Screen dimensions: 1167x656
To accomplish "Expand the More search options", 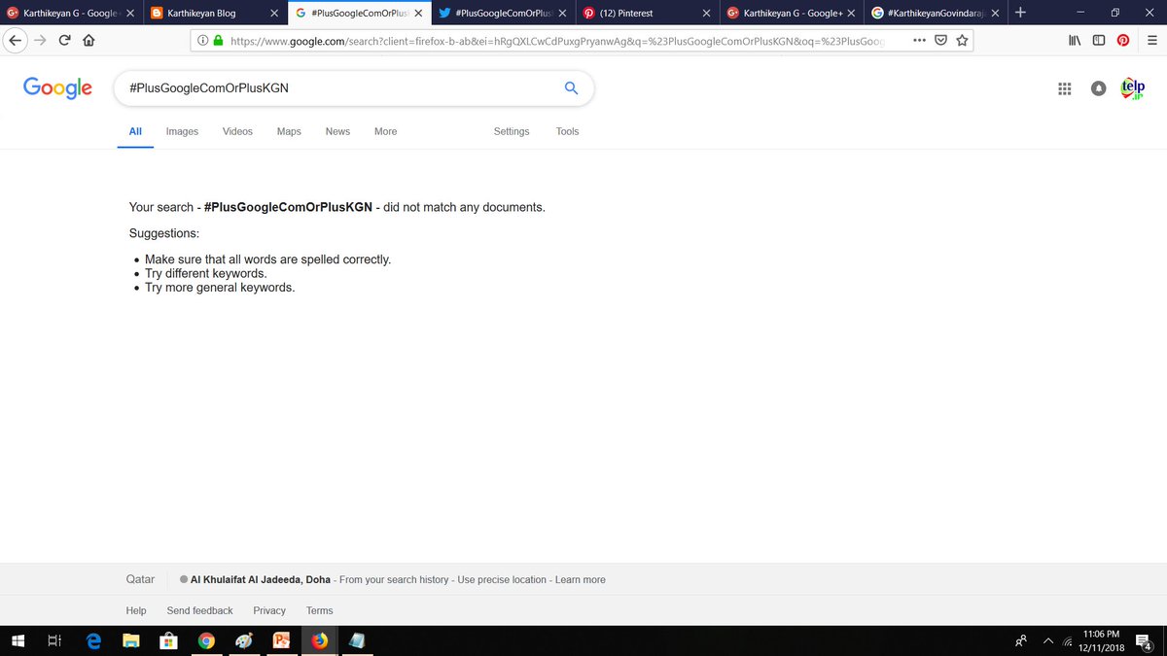I will (385, 131).
